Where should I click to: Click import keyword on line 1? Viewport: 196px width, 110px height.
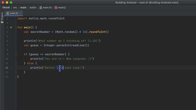[x=22, y=18]
